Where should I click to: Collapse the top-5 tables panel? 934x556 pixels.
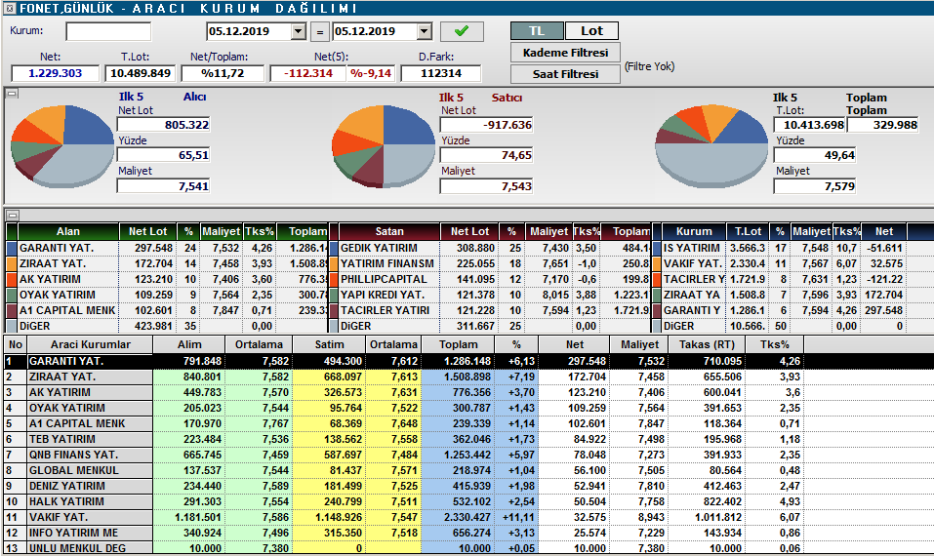(12, 215)
